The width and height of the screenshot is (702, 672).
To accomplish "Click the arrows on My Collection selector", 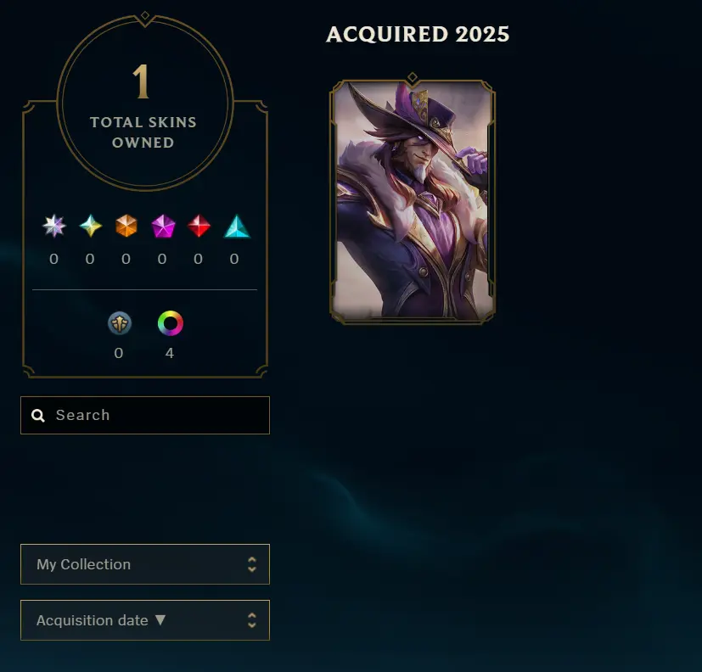I will click(252, 564).
